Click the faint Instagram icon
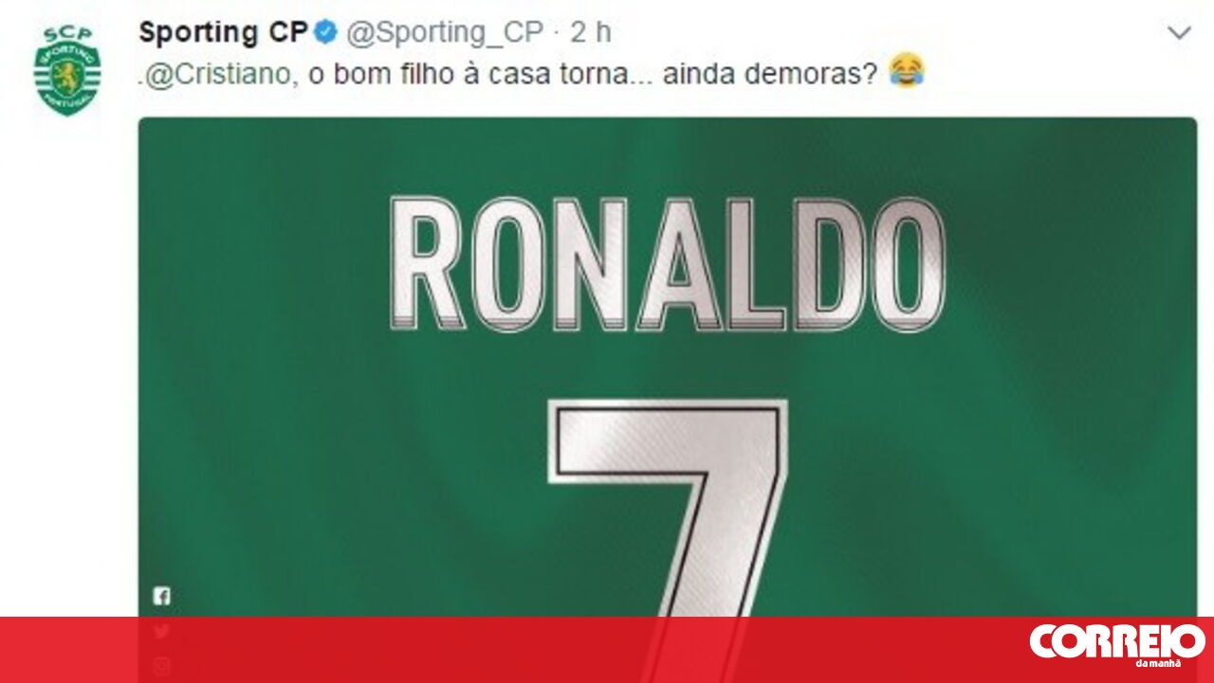Screen dimensions: 1214x683 [x=161, y=665]
